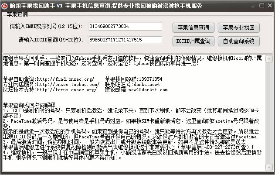This screenshot has width=275, height=175.
Task: Click the find.cnsec.org URL text
Action: pyautogui.click(x=65, y=79)
